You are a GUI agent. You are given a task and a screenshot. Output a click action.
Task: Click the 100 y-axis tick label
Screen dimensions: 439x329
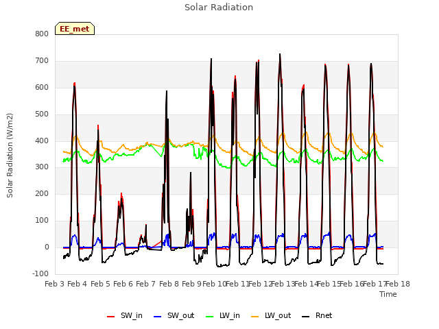pos(42,221)
